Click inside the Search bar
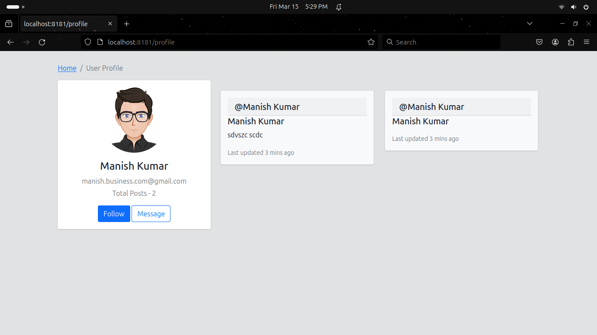 (441, 42)
